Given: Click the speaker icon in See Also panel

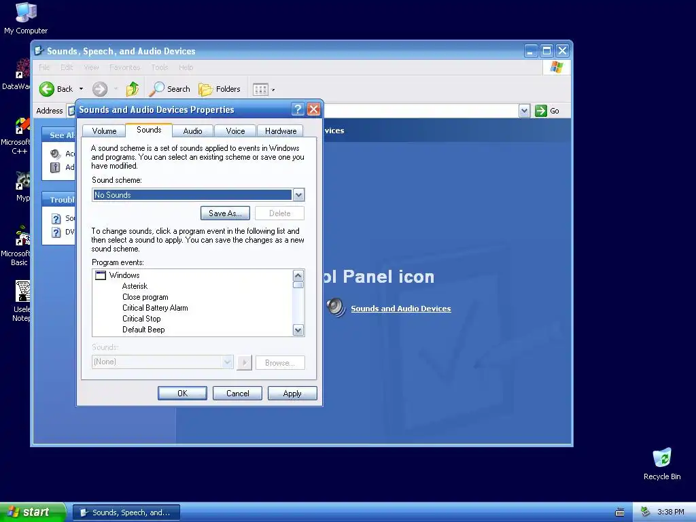Looking at the screenshot, I should (56, 154).
